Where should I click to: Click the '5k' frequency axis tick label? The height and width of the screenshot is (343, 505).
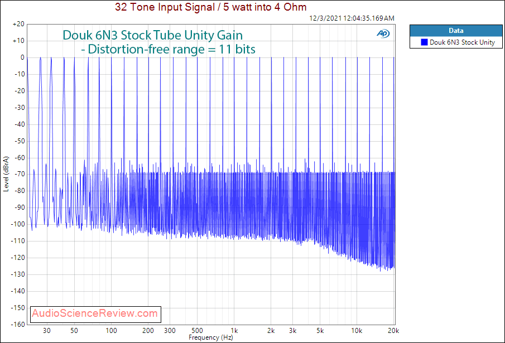(x=320, y=331)
